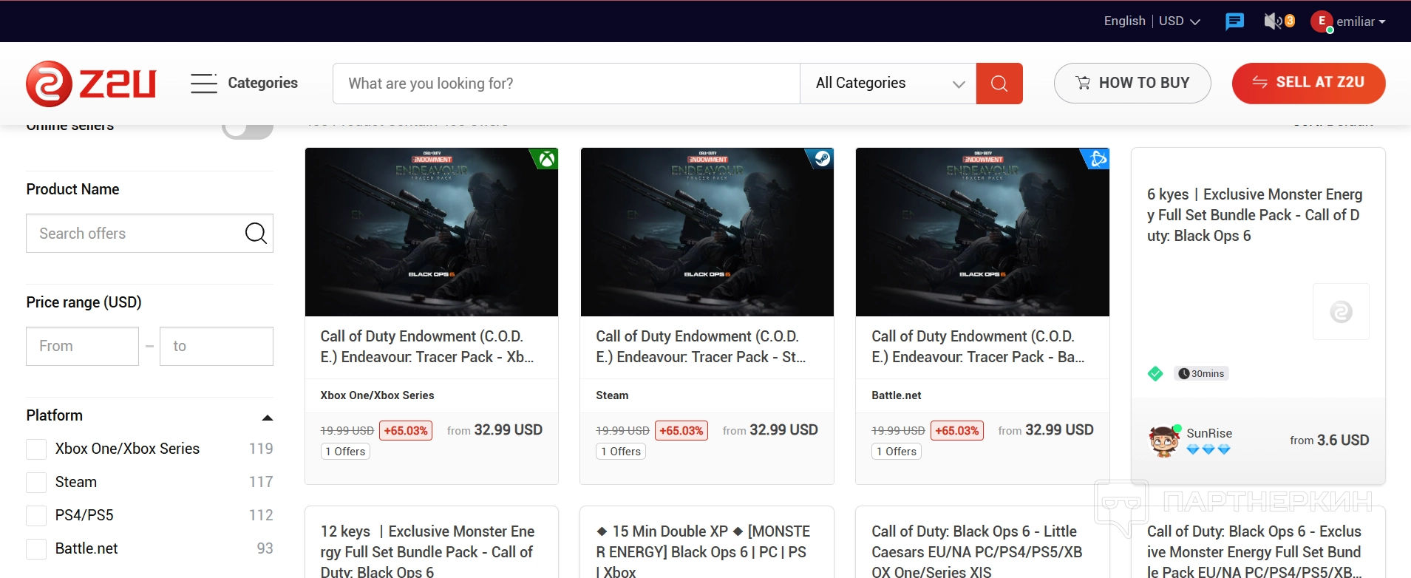Click the SunRise seller avatar

1163,441
